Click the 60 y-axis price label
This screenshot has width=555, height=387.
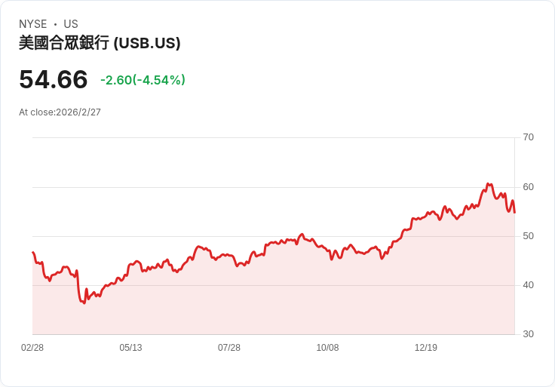click(528, 187)
